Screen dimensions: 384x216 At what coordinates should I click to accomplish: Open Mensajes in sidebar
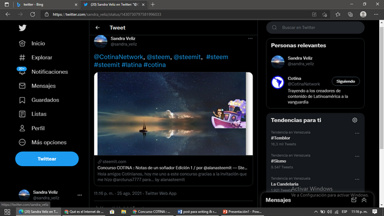pos(37,86)
